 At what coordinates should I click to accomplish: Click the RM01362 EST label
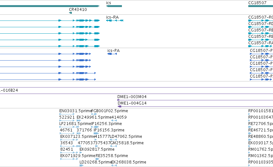(x=260, y=156)
